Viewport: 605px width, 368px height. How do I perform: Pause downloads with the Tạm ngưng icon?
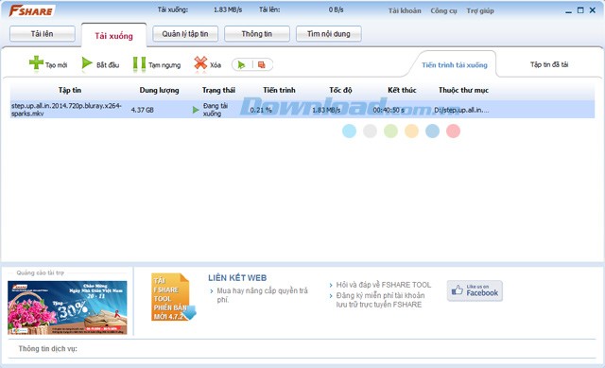click(x=139, y=64)
